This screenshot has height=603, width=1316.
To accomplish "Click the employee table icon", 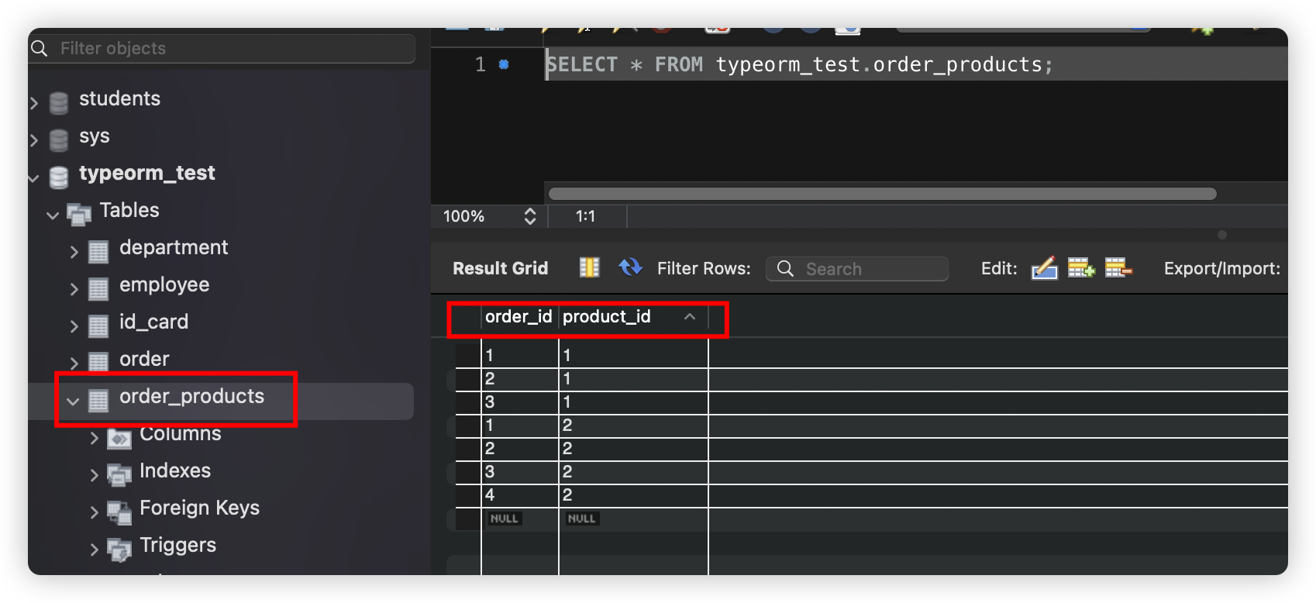I will pyautogui.click(x=98, y=288).
